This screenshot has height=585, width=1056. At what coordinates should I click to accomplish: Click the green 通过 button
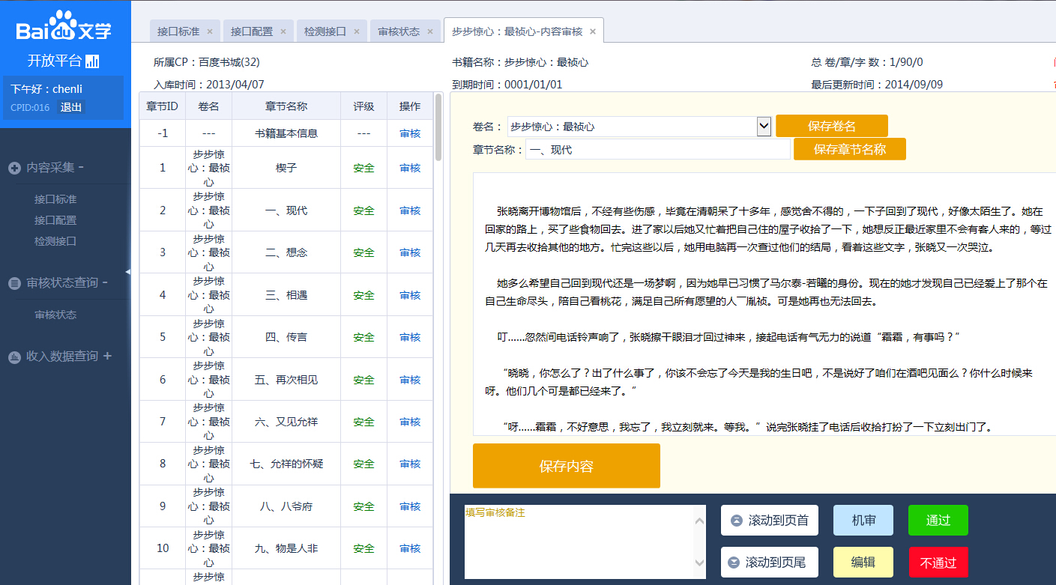pos(938,521)
